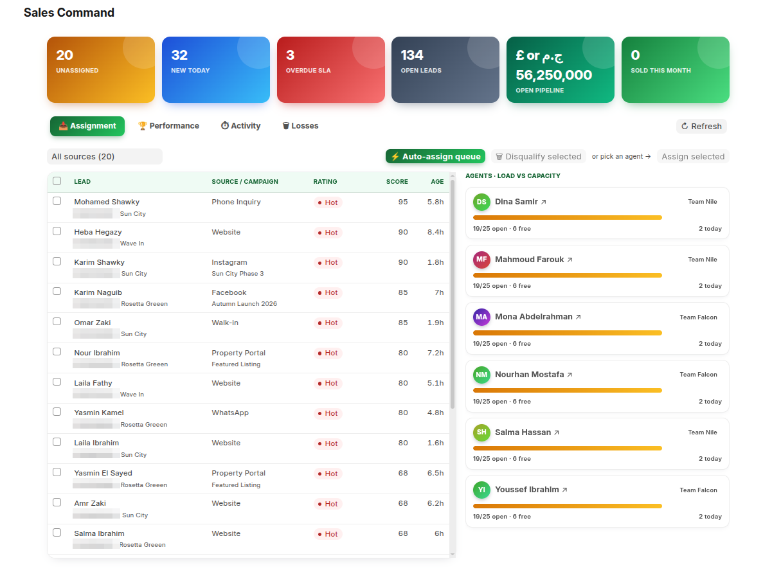
Task: Switch to the Activity tab
Action: click(240, 126)
